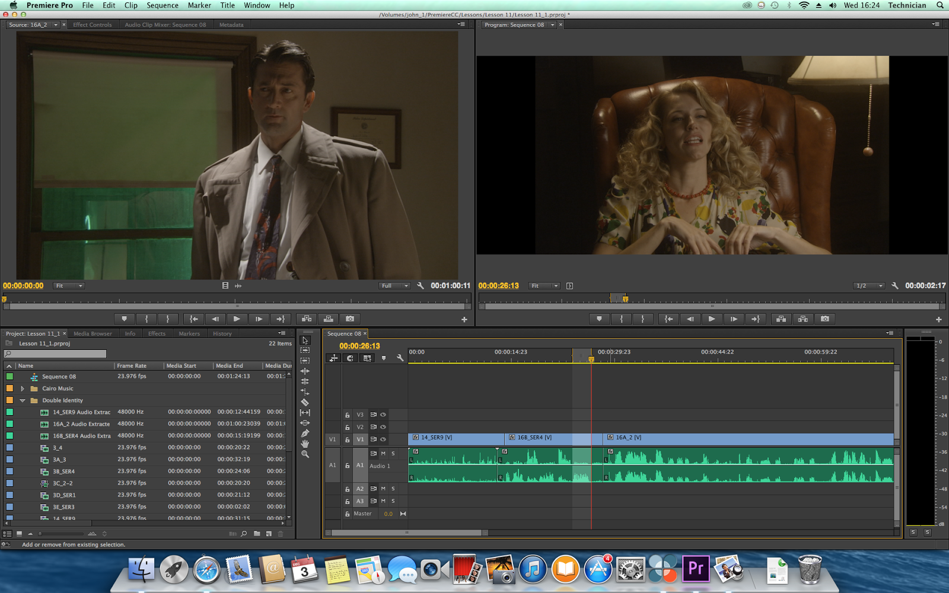Switch to the Media Browser tab
Viewport: 949px width, 593px height.
[x=93, y=333]
